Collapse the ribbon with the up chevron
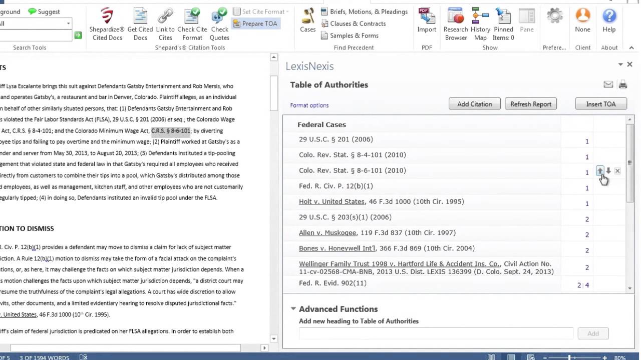 631,47
